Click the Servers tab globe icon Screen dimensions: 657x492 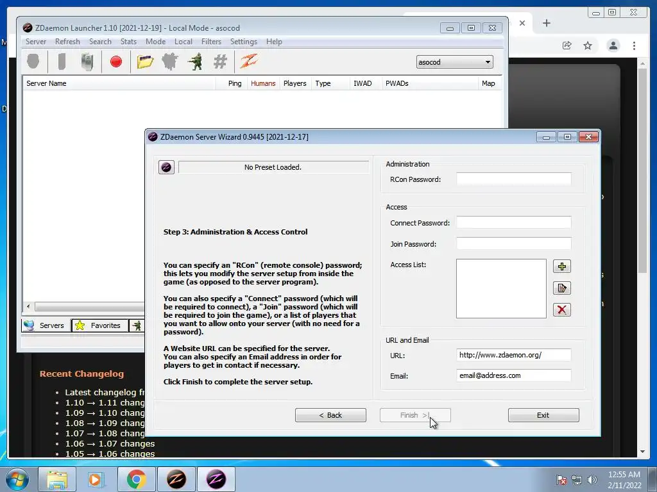tap(29, 325)
